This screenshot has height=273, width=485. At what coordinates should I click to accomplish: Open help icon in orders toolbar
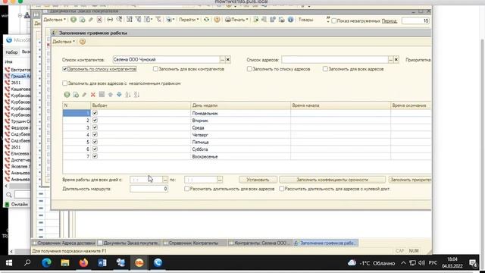click(x=217, y=20)
